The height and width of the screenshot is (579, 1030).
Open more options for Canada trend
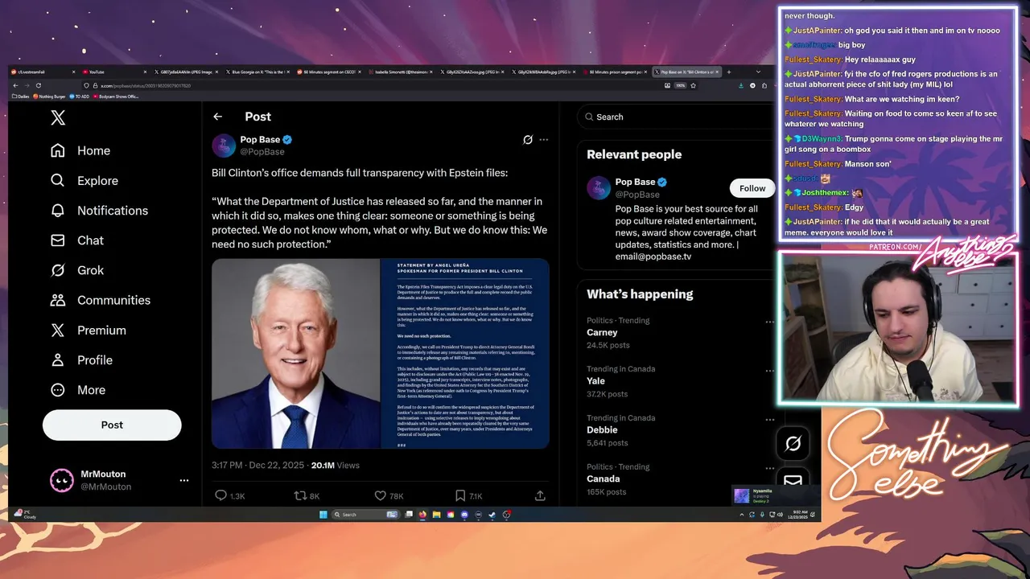pyautogui.click(x=769, y=468)
